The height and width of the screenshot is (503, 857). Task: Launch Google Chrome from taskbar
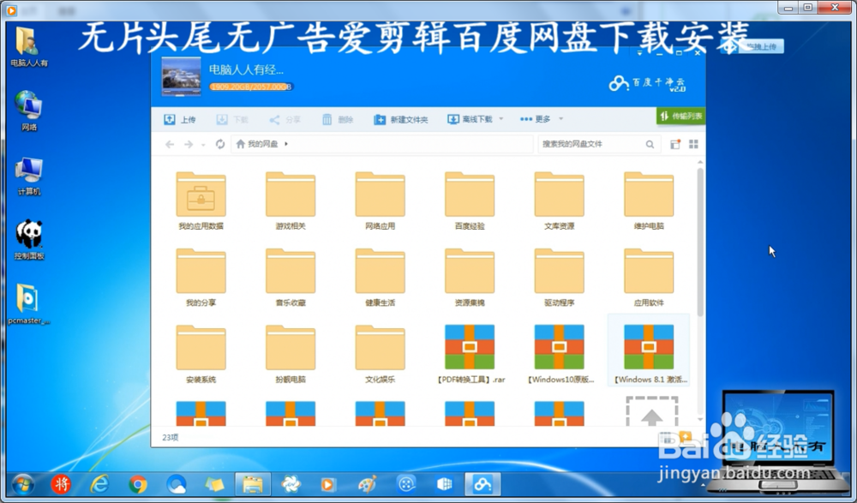138,484
